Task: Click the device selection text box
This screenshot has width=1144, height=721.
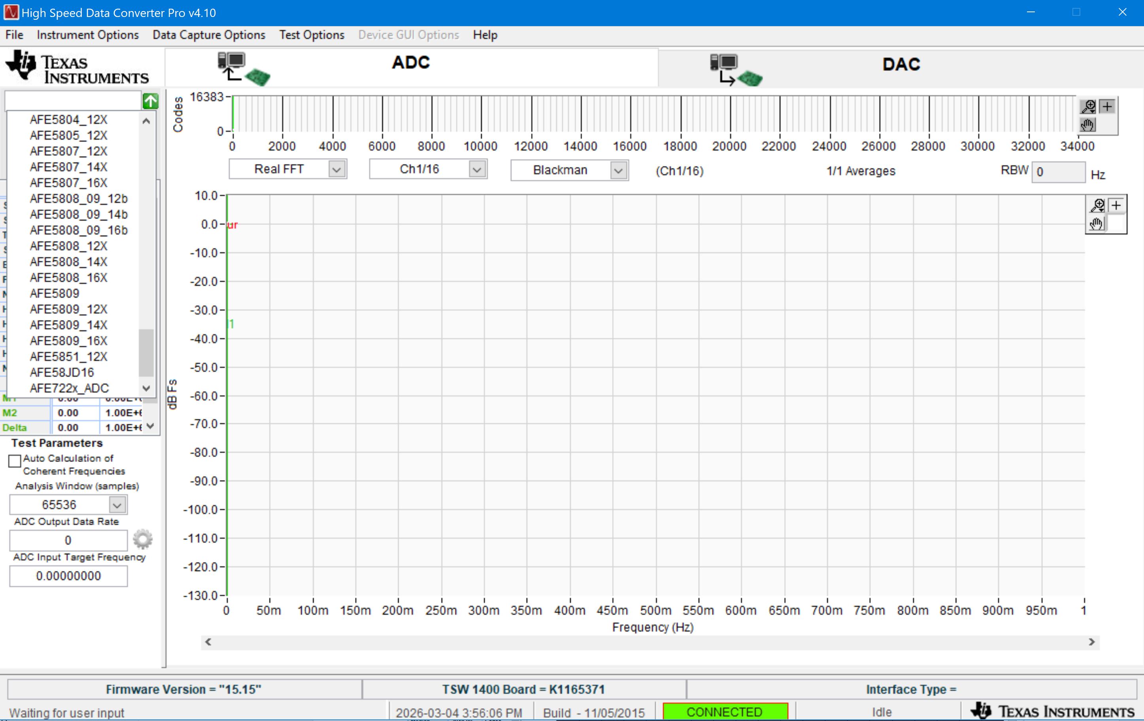Action: tap(73, 101)
